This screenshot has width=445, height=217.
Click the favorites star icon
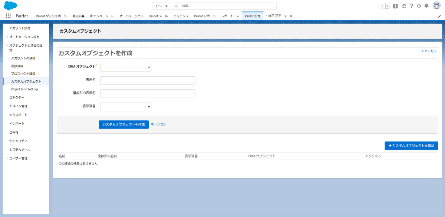pyautogui.click(x=382, y=6)
